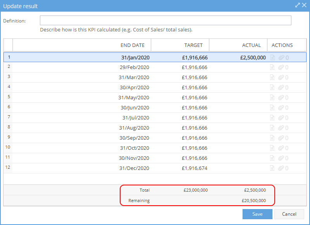The width and height of the screenshot is (310, 225).
Task: Close the Update result dialog
Action: [304, 5]
